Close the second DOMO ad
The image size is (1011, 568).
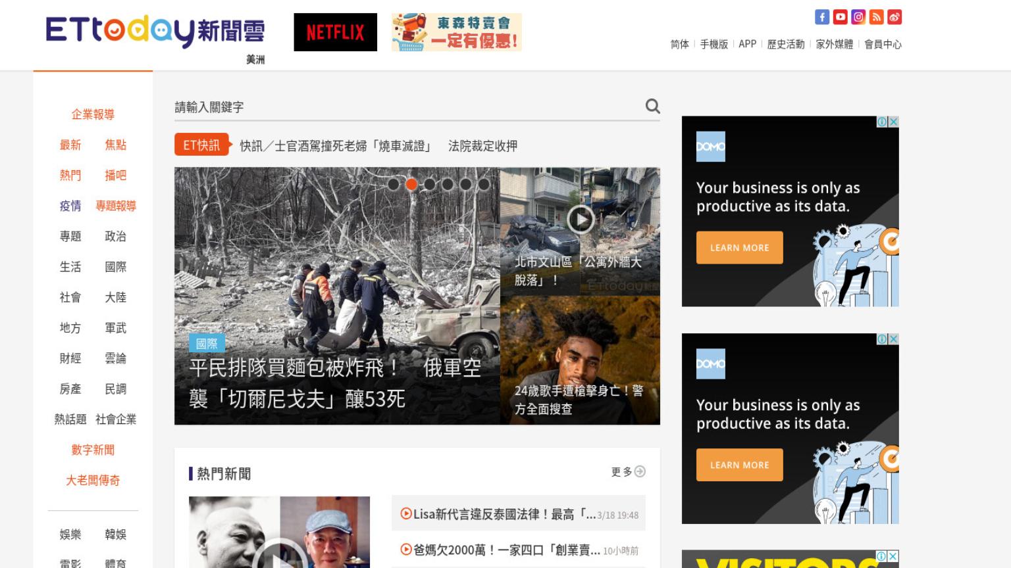coord(893,339)
